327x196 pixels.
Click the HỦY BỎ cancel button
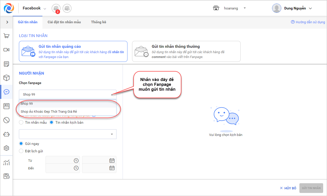coord(288,188)
